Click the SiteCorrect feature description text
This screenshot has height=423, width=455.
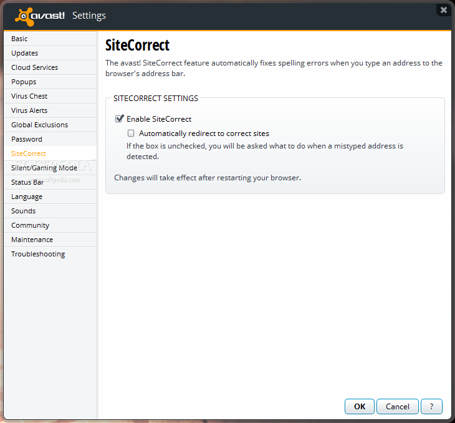coord(274,68)
